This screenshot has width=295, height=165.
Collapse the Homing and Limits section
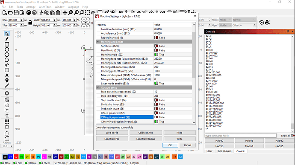point(98,42)
